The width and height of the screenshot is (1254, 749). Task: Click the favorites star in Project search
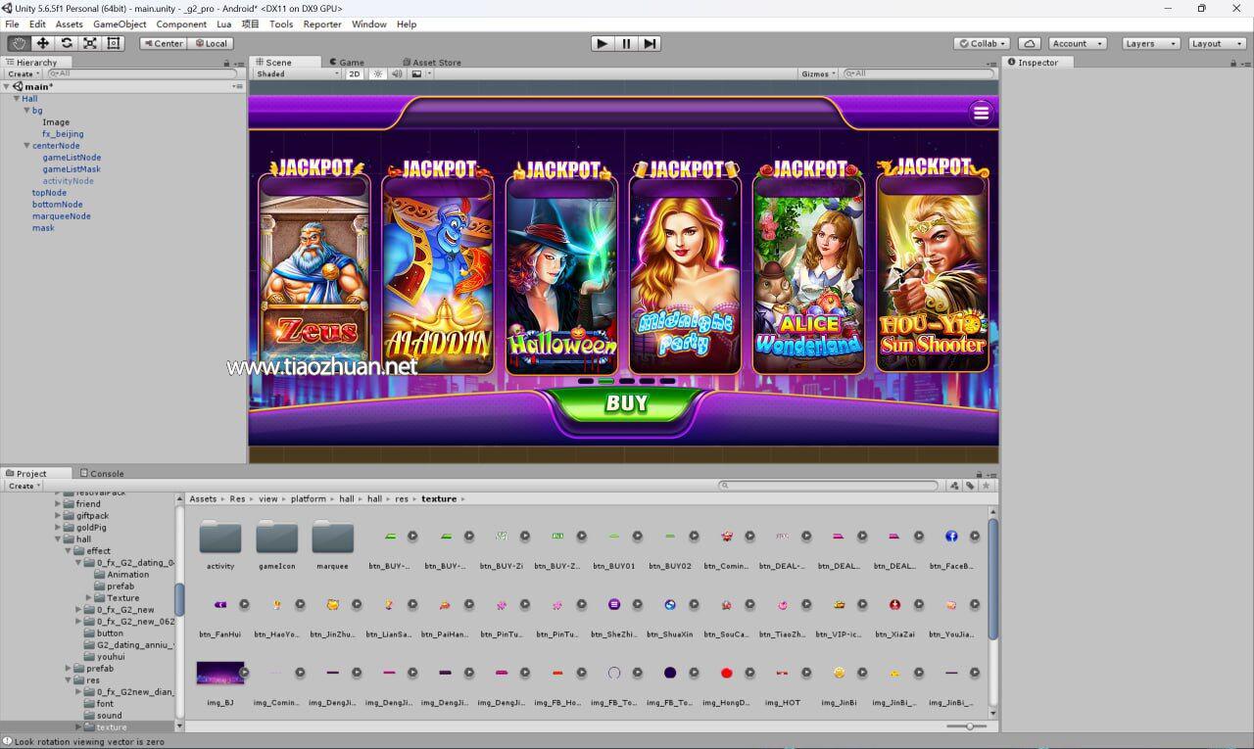pyautogui.click(x=986, y=485)
